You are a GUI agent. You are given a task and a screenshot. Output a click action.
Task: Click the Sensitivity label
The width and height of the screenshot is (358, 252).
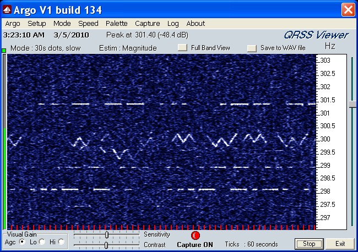(x=157, y=234)
